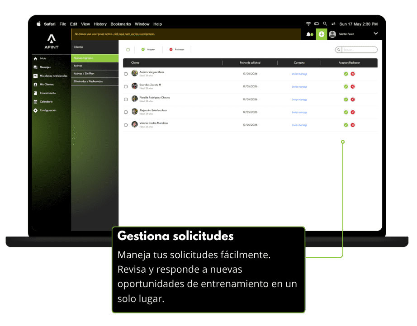
Task: Toggle the select-all checkbox
Action: (128, 50)
